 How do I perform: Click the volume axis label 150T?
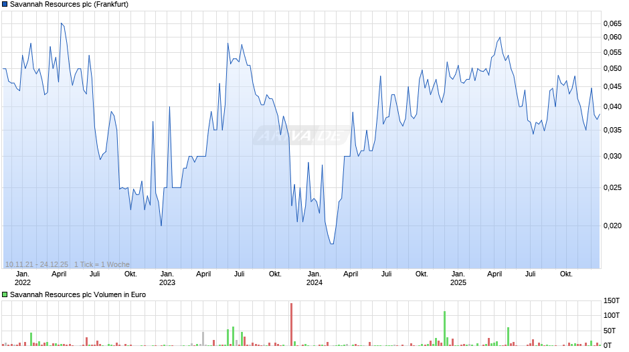pyautogui.click(x=612, y=300)
